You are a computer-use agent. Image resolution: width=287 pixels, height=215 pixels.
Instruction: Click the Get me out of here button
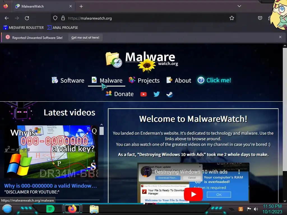[85, 38]
